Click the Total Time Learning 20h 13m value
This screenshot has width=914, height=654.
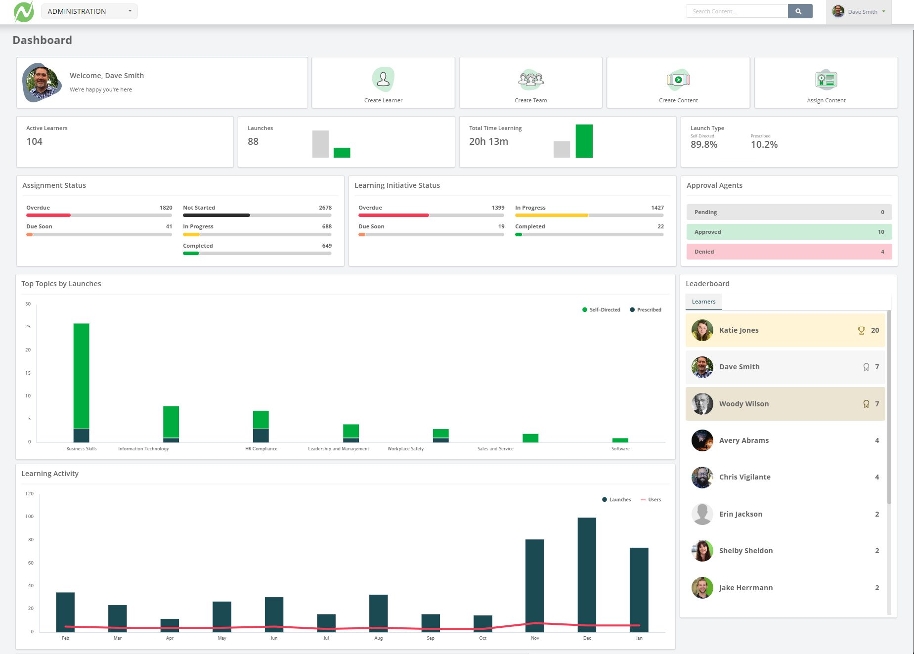488,141
